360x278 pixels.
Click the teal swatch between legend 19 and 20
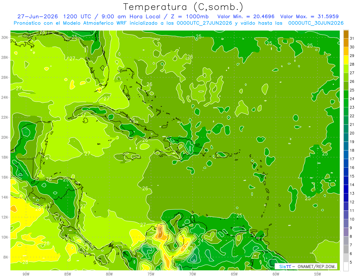(346, 137)
